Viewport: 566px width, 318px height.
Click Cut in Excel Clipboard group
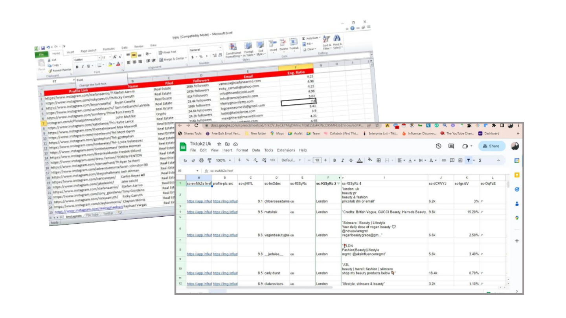pyautogui.click(x=52, y=60)
